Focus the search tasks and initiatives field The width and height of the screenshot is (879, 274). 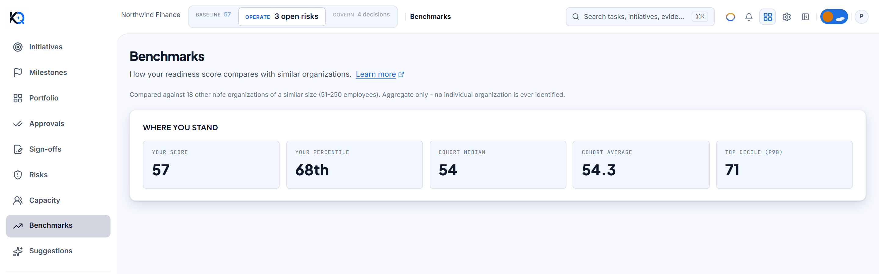[640, 17]
